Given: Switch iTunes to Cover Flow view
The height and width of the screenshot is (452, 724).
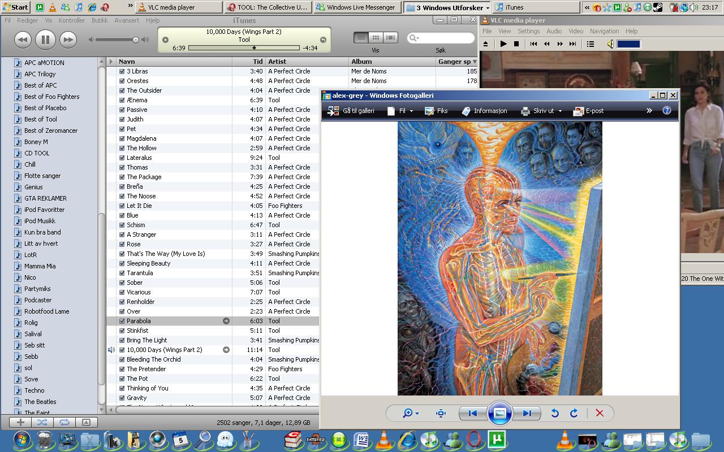Looking at the screenshot, I should click(390, 37).
